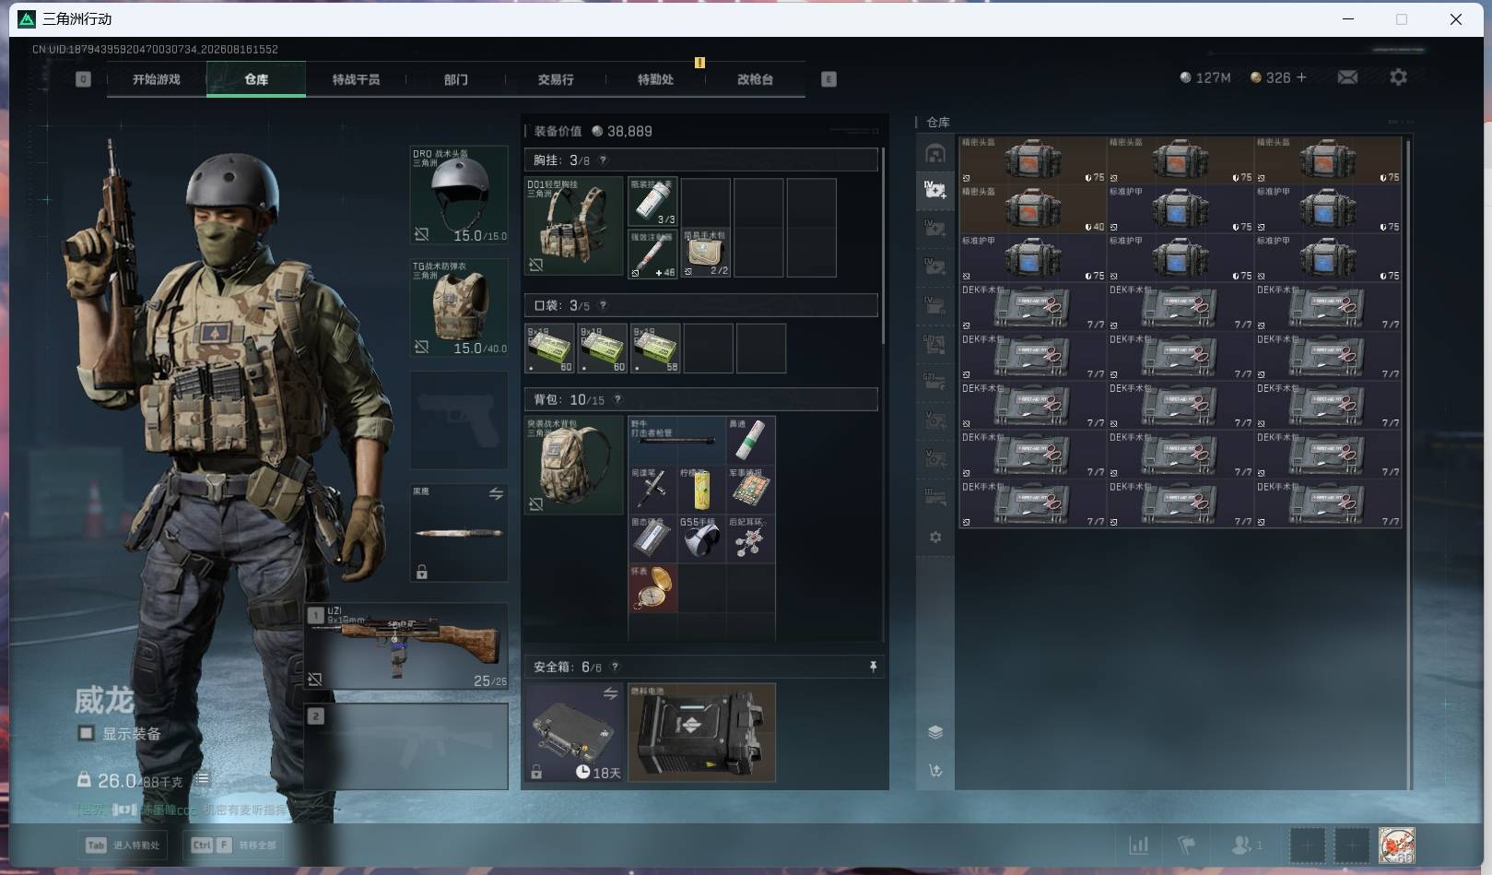Select the empty pistol slot
Screen dimensions: 1492x875
459,420
